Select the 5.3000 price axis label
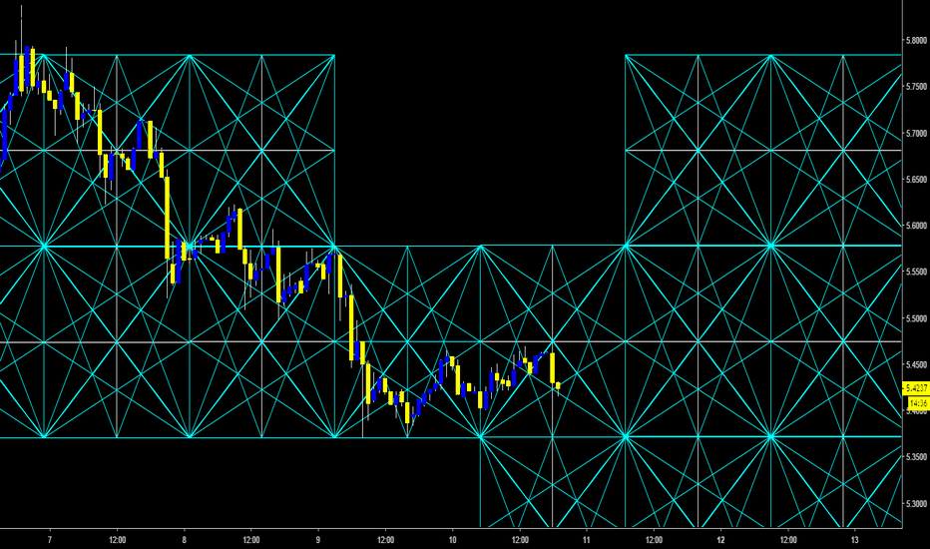This screenshot has height=549, width=930. tap(916, 504)
